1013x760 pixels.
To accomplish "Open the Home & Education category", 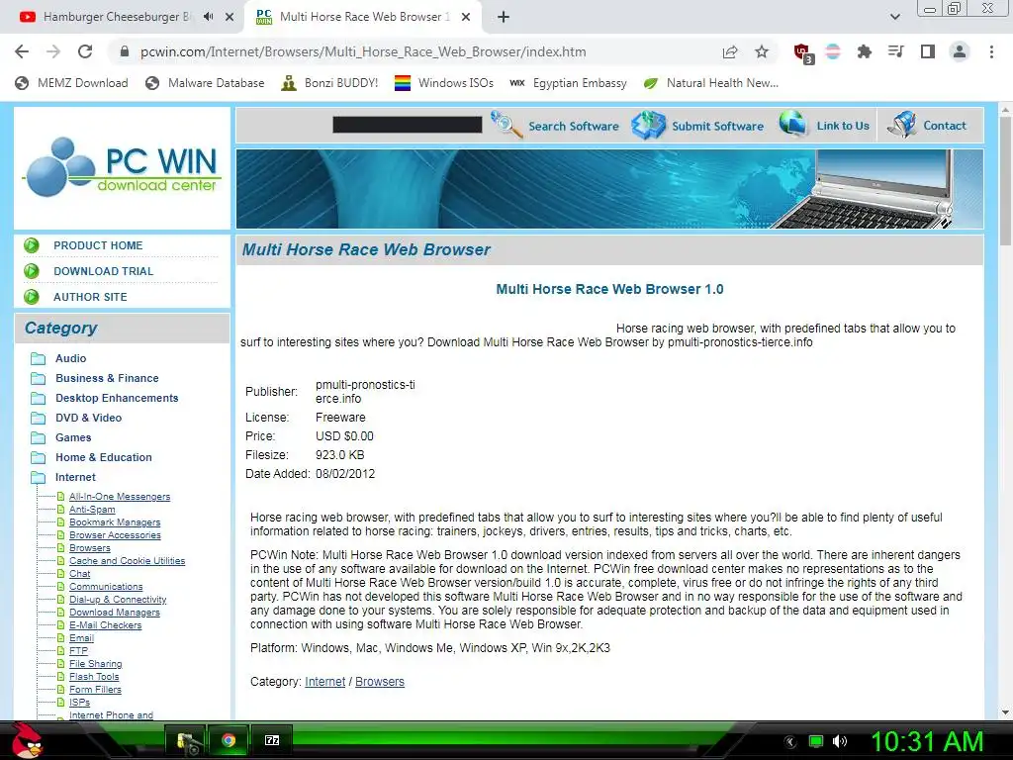I will click(x=103, y=457).
